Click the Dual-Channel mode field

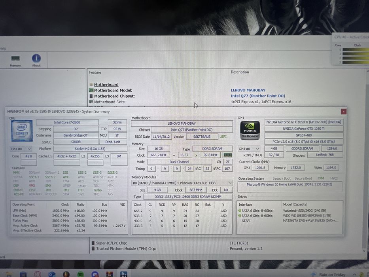tap(180, 162)
